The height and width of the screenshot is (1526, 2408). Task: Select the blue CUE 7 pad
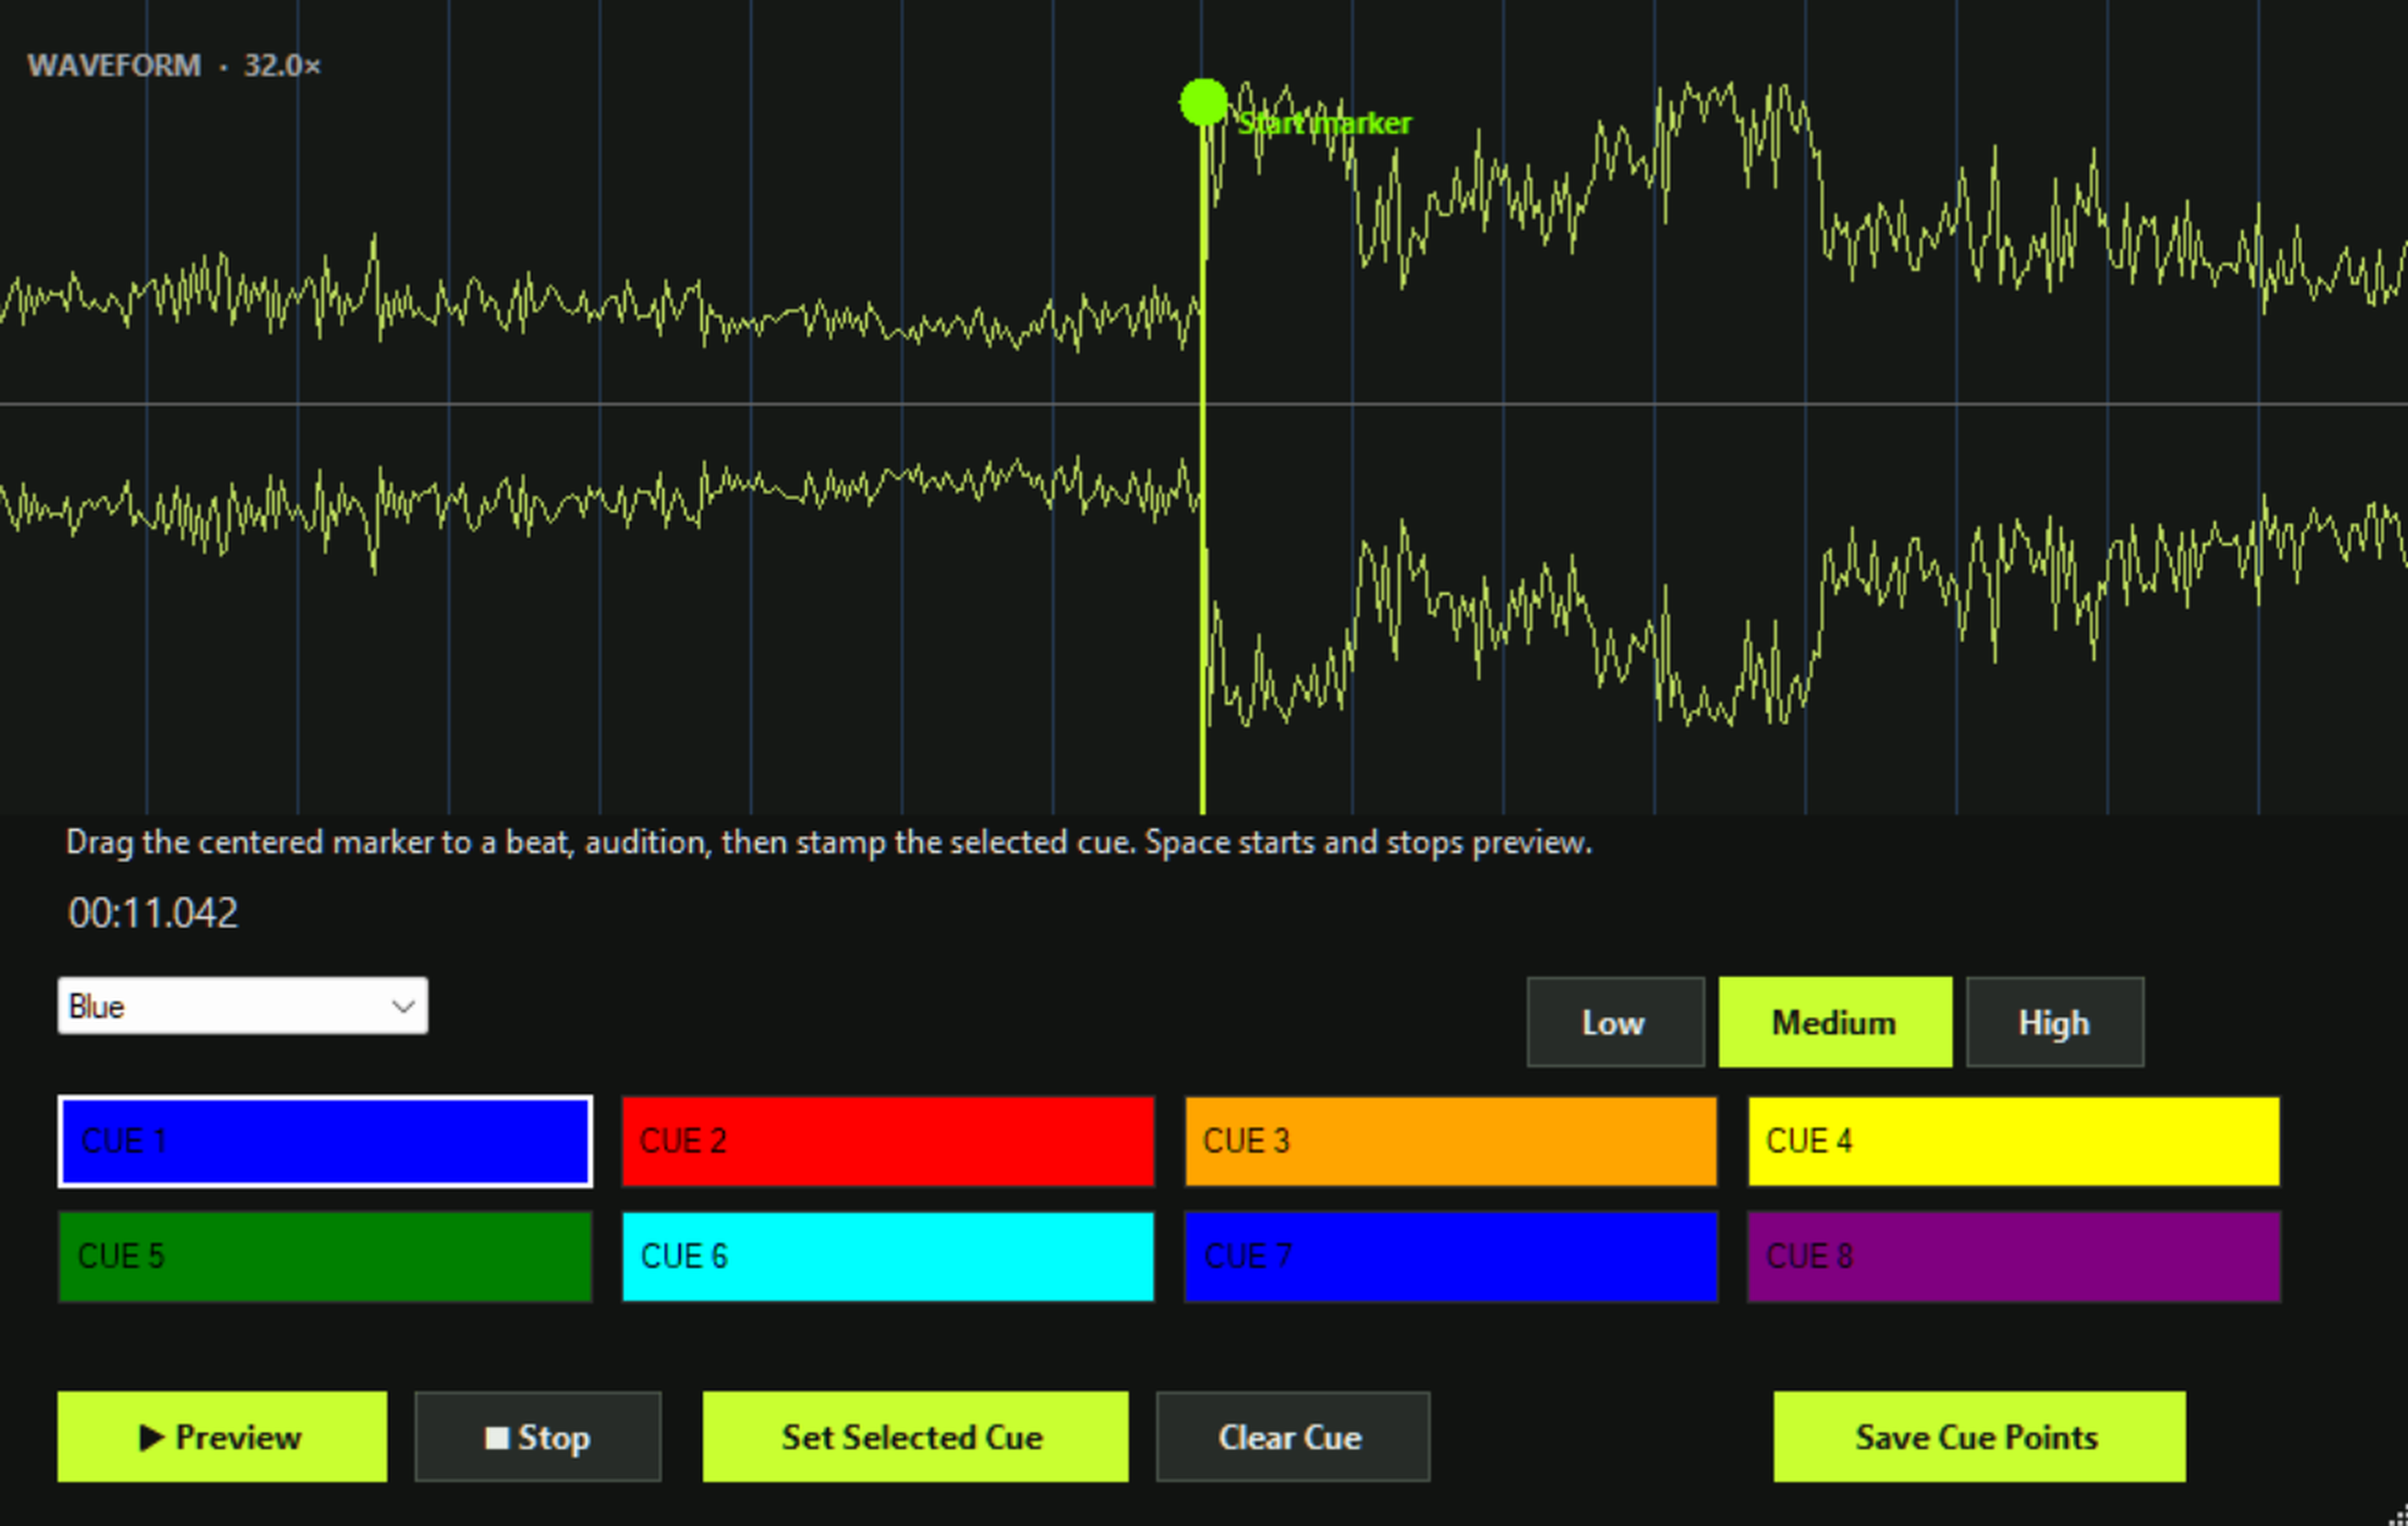click(1451, 1256)
